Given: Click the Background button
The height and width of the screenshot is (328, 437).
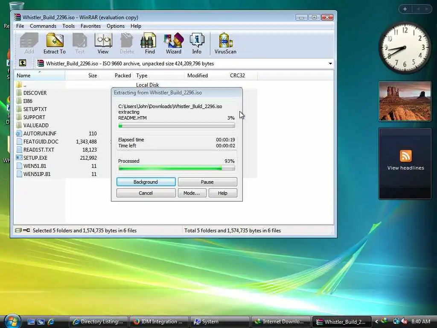Looking at the screenshot, I should [146, 182].
